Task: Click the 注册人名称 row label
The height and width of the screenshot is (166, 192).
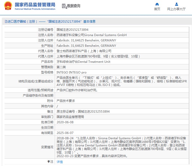Action: [x=46, y=35]
